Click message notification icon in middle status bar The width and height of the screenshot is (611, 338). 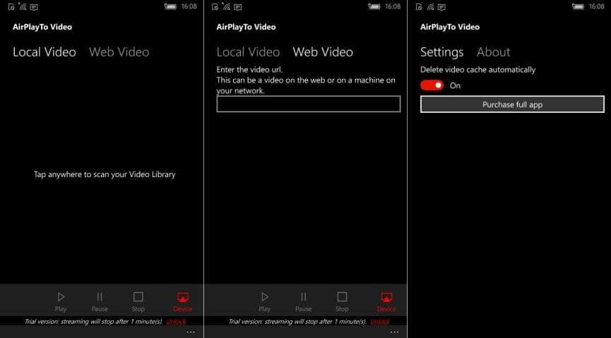point(238,7)
